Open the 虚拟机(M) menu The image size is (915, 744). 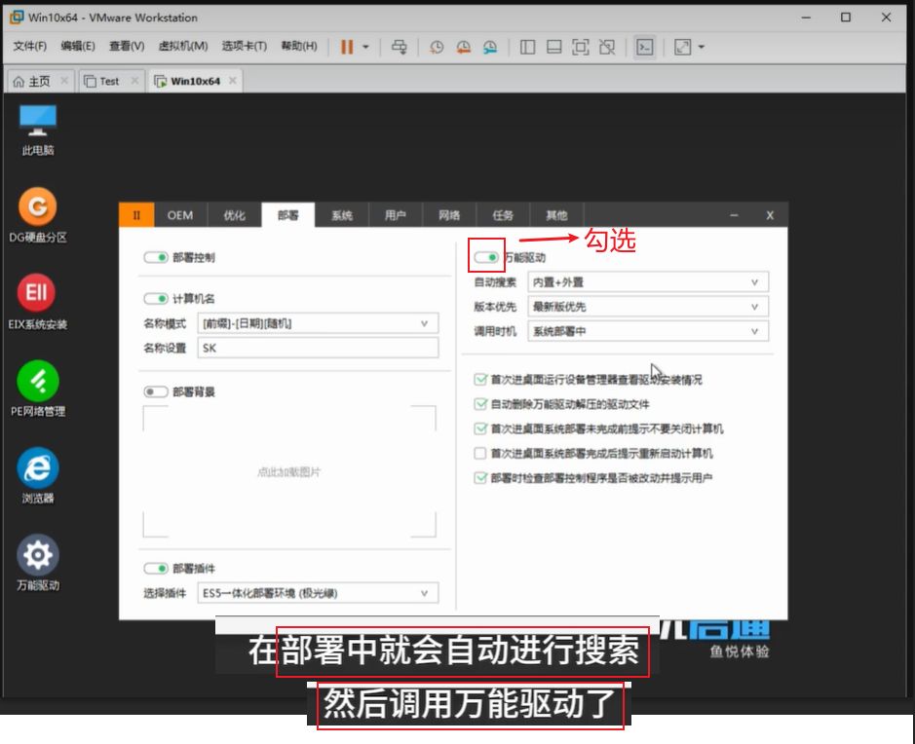(x=183, y=46)
